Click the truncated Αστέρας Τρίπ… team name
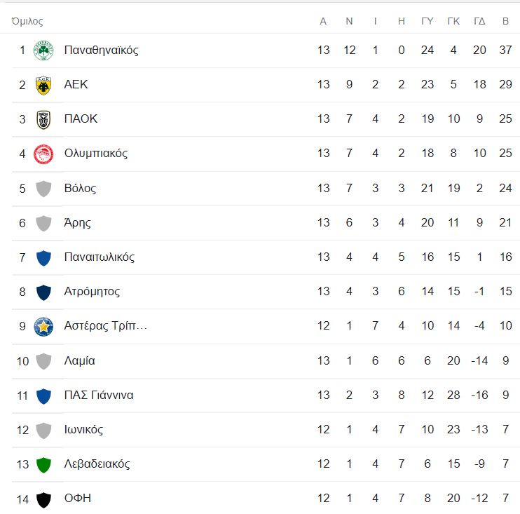This screenshot has width=520, height=514. (105, 326)
